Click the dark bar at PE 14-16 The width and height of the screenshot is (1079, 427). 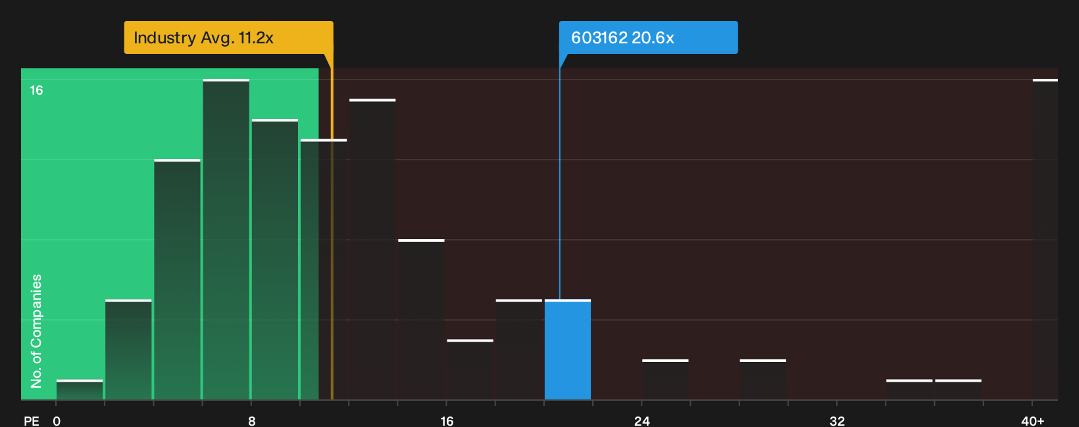421,319
